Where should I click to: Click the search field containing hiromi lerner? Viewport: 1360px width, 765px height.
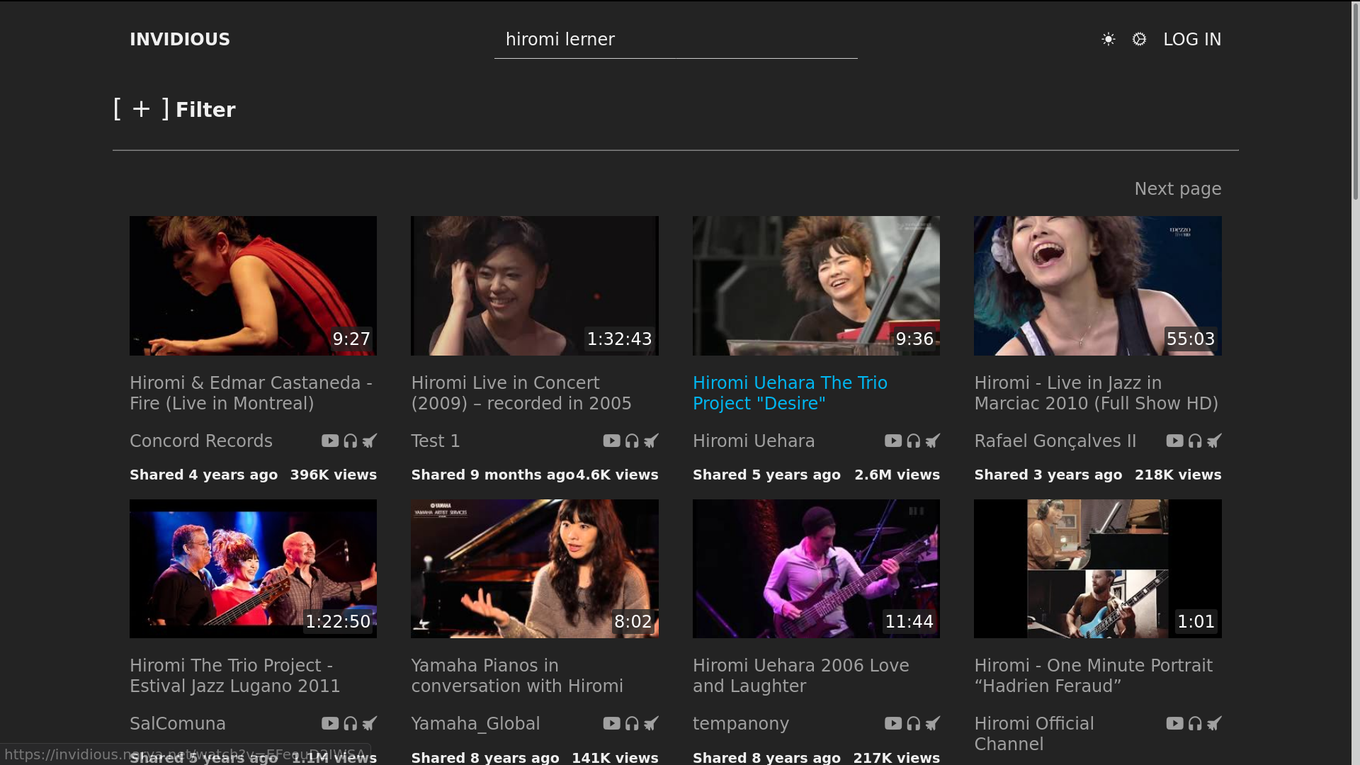[675, 40]
